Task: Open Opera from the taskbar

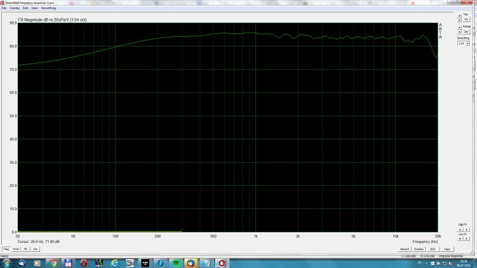Action: click(83, 263)
